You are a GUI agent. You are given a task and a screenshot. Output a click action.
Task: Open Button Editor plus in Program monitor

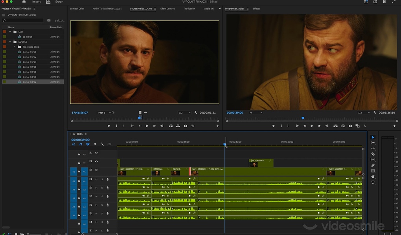point(394,126)
